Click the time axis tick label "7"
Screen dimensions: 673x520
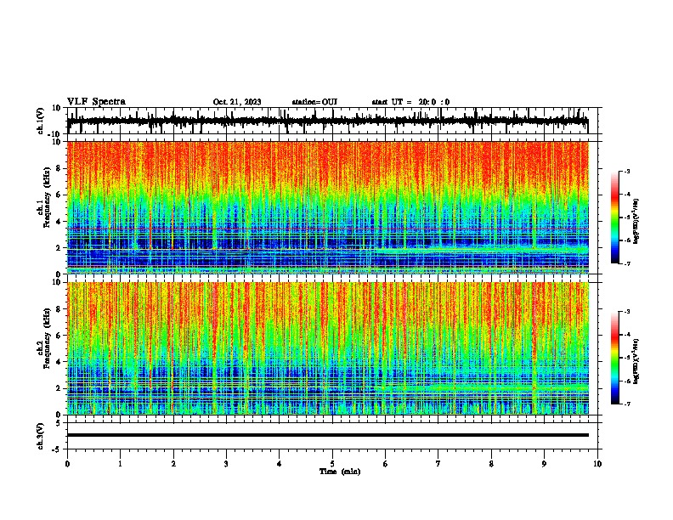(x=438, y=464)
